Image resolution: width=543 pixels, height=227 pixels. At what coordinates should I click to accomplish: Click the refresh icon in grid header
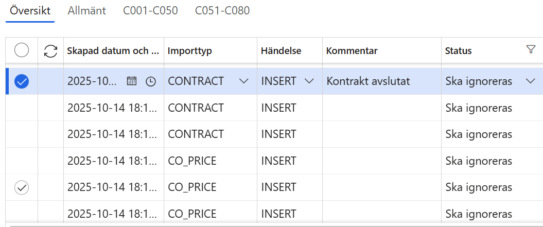tap(50, 50)
